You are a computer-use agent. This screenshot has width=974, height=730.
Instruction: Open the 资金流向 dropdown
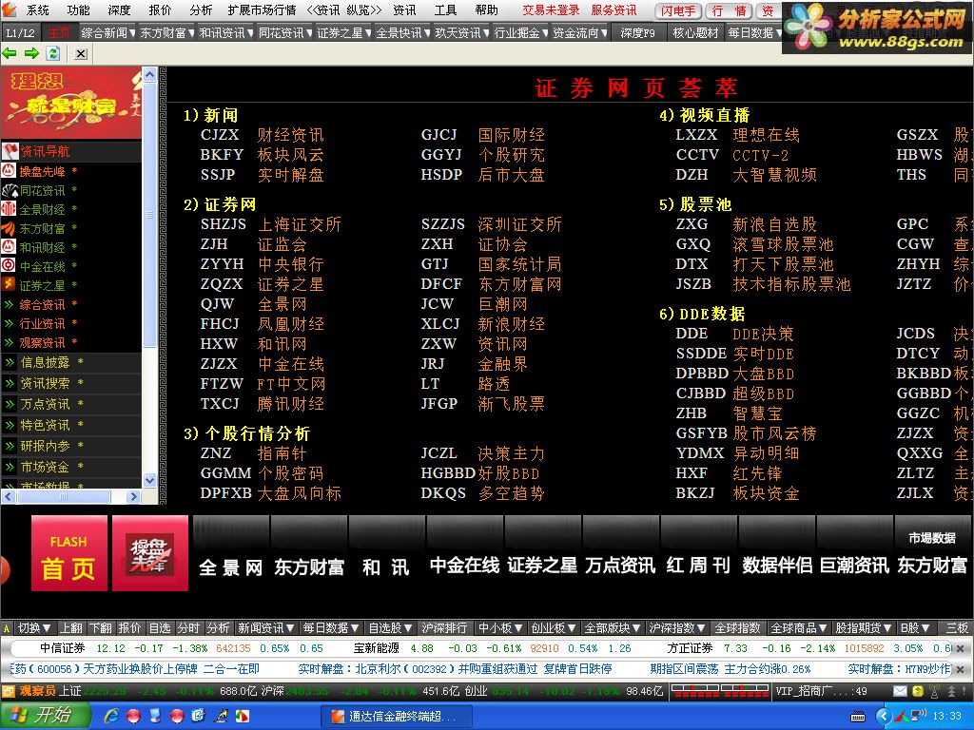click(579, 33)
